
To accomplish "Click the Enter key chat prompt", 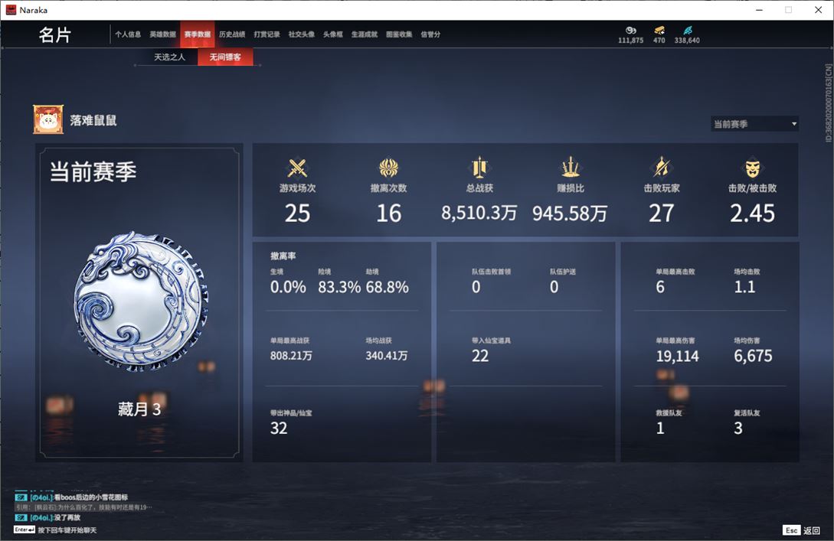I will [55, 530].
